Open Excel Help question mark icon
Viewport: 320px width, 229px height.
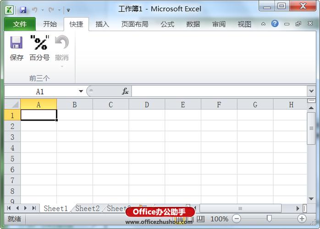pos(275,24)
